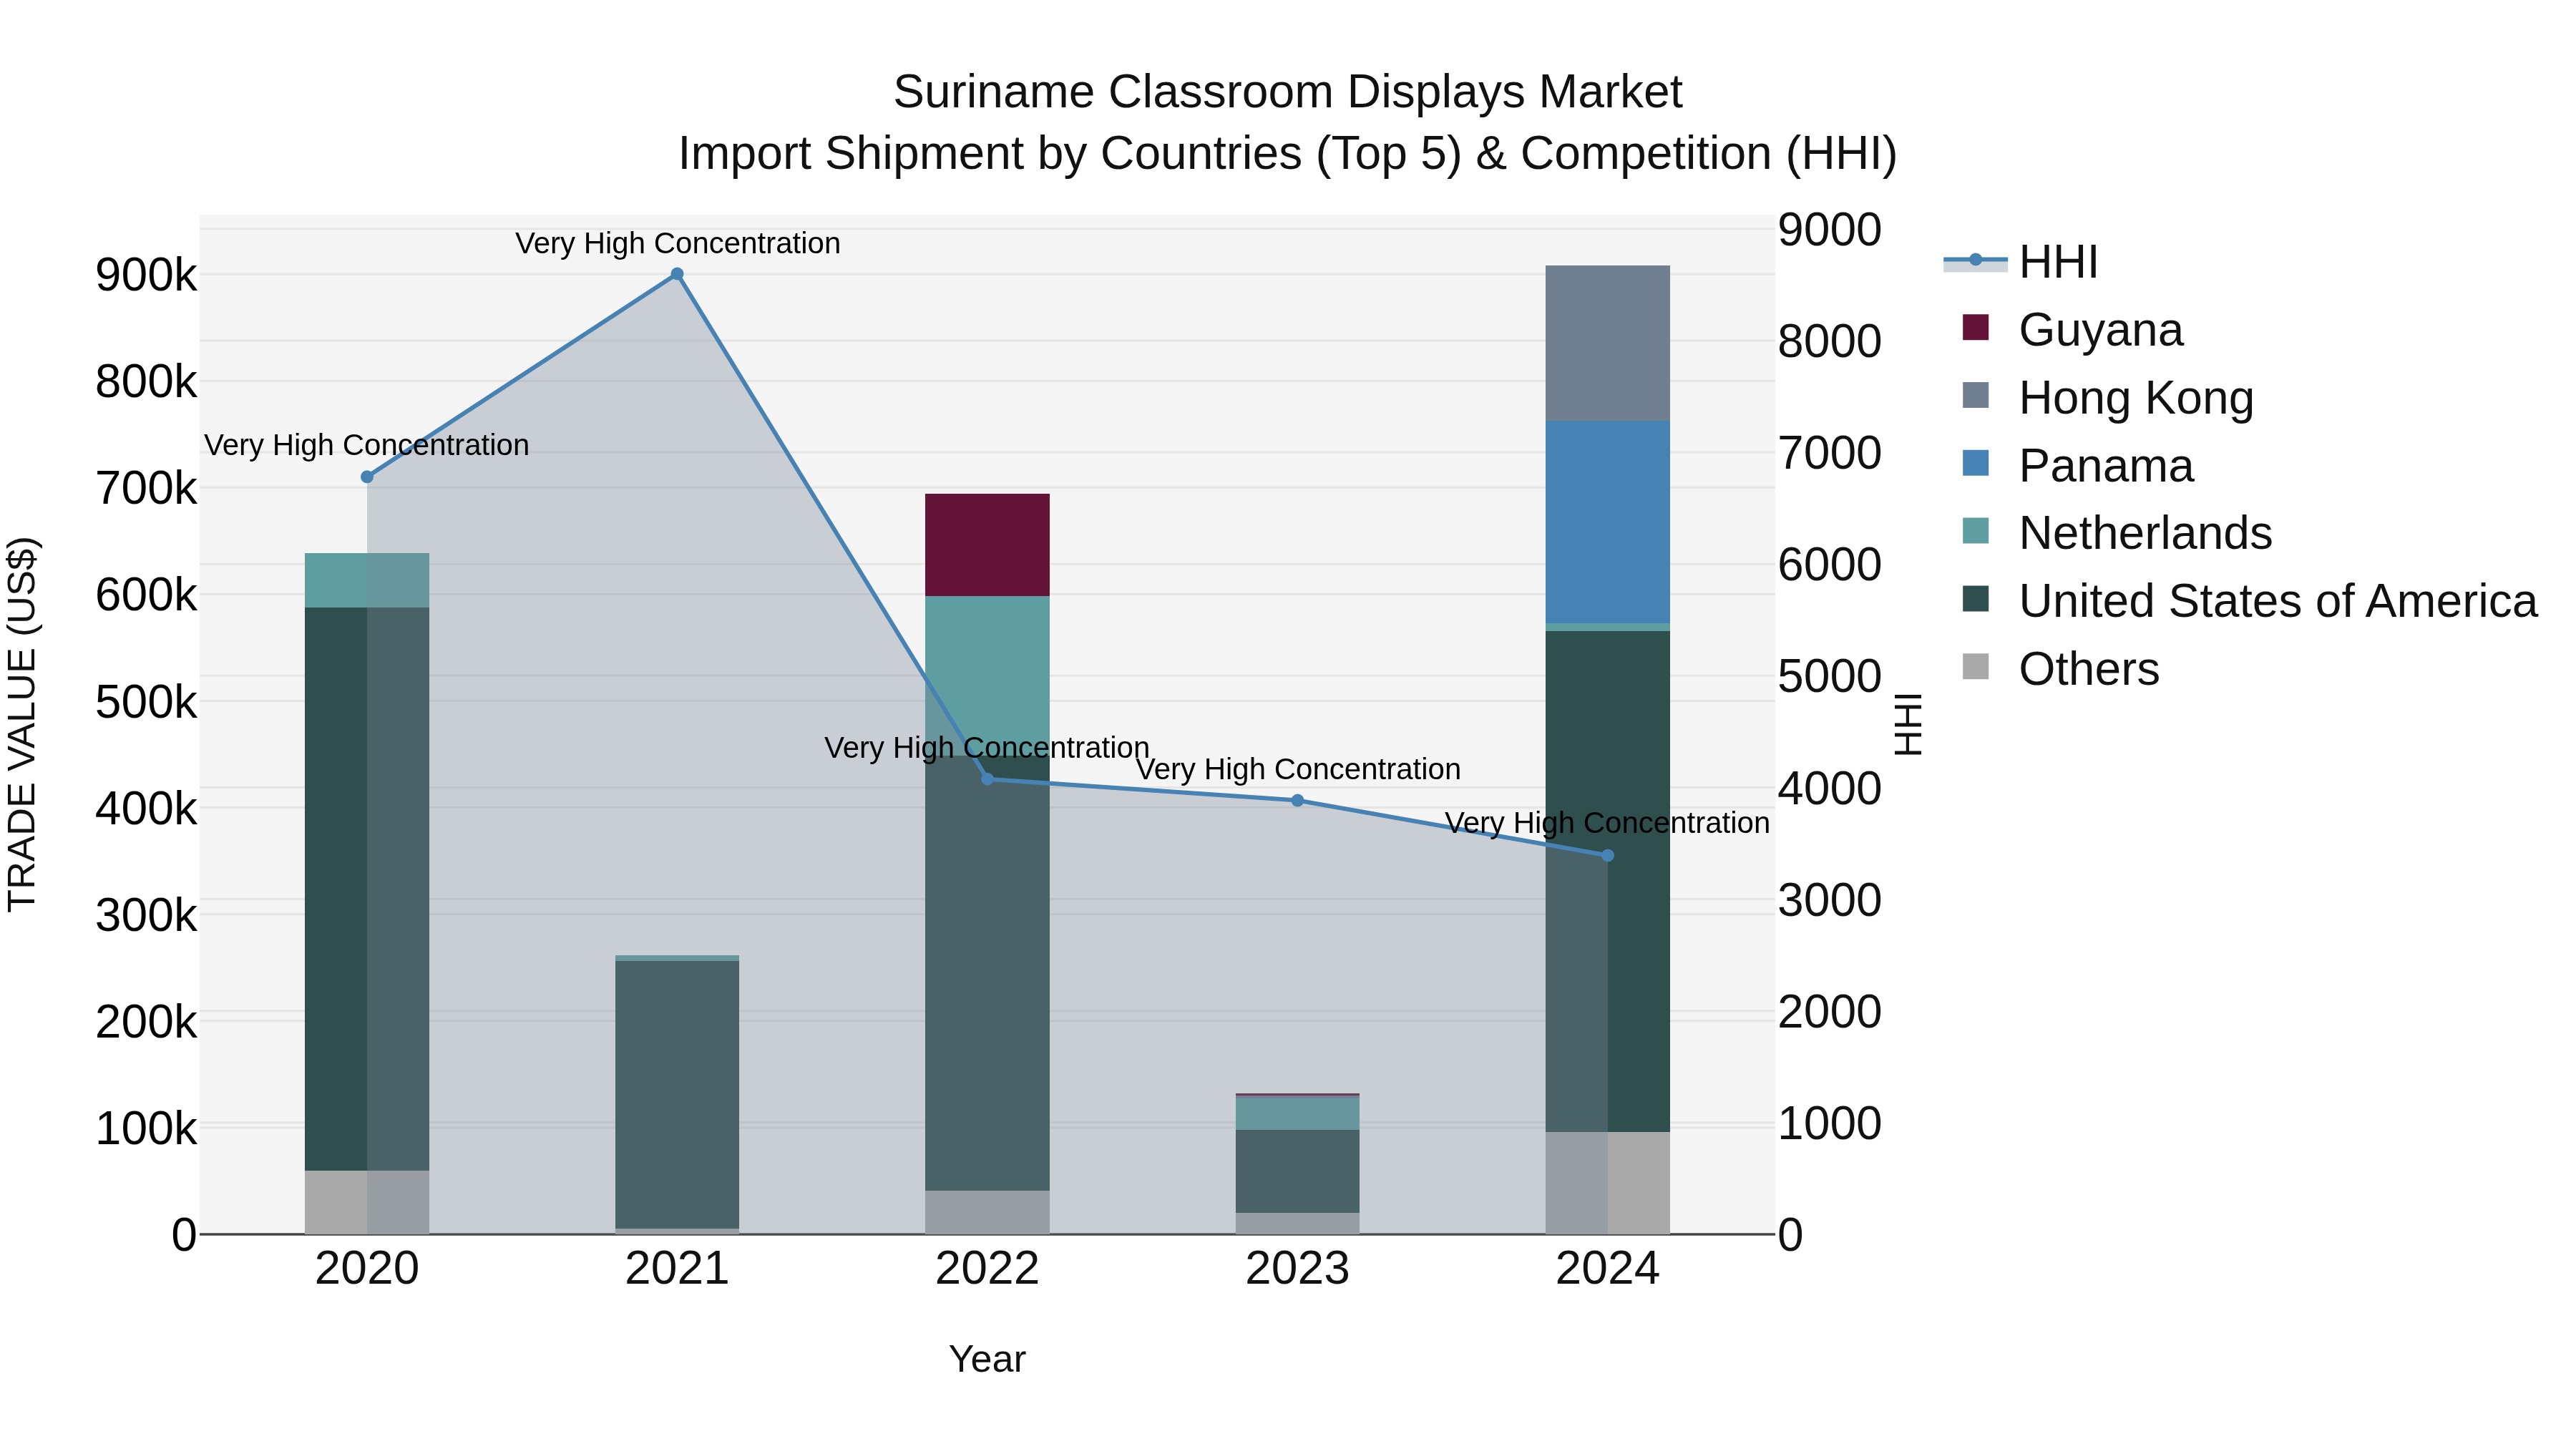Toggle the HHI legend entry

pos(2020,262)
